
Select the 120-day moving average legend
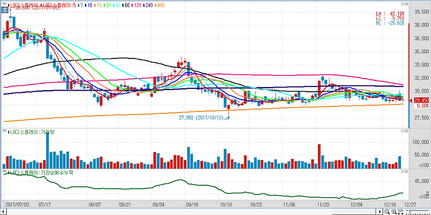[136, 5]
